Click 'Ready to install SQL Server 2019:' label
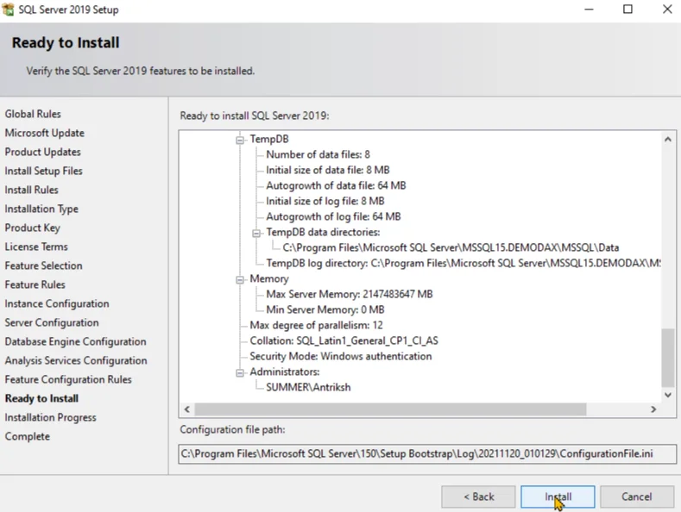Viewport: 681px width, 512px height. click(255, 116)
